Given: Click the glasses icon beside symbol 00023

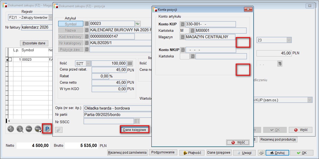Looking at the screenshot, I should point(138,24).
